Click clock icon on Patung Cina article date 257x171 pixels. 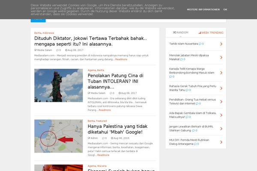[120, 93]
